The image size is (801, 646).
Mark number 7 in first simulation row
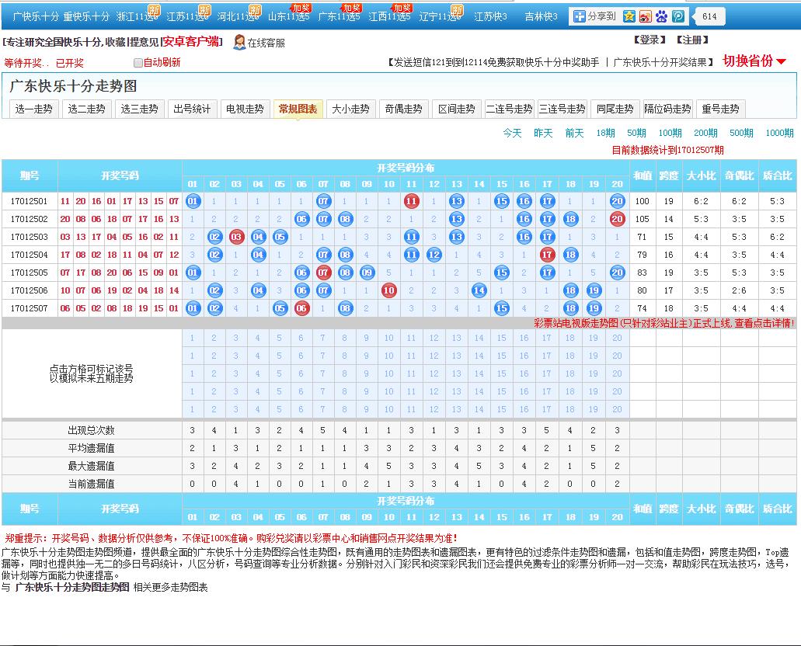(323, 338)
